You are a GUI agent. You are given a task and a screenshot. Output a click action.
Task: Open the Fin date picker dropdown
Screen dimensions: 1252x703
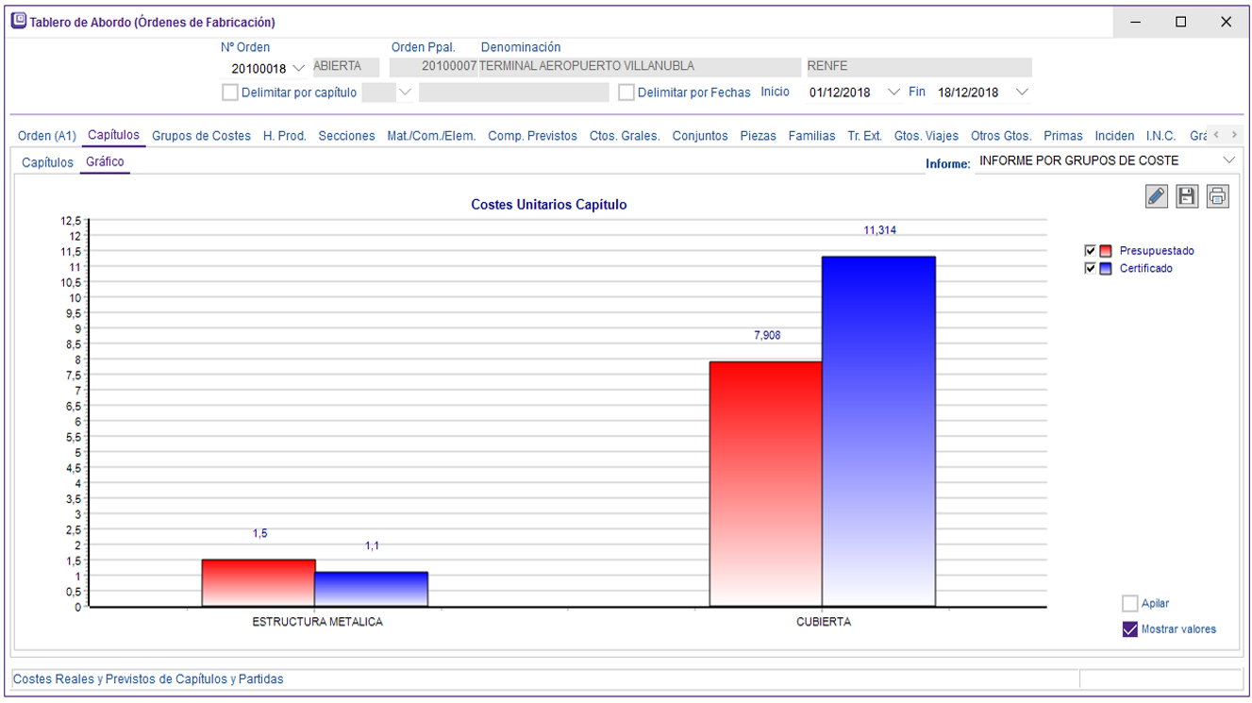(1022, 92)
